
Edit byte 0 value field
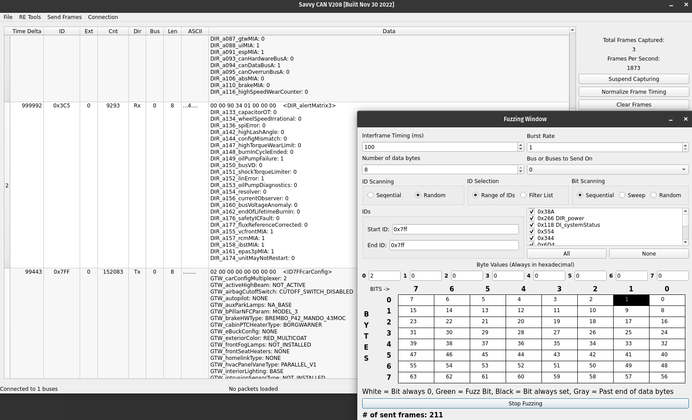(x=384, y=276)
